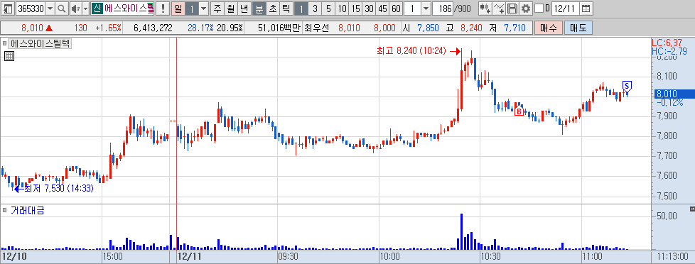Screen dimensions: 695x264
Task: Open the calendar date picker icon
Action: [x=586, y=9]
